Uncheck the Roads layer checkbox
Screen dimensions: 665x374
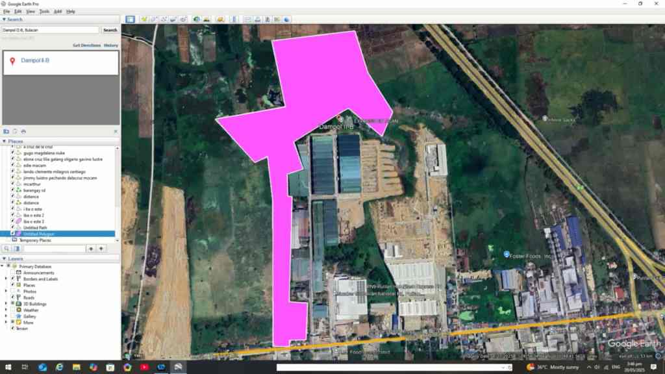(x=13, y=297)
